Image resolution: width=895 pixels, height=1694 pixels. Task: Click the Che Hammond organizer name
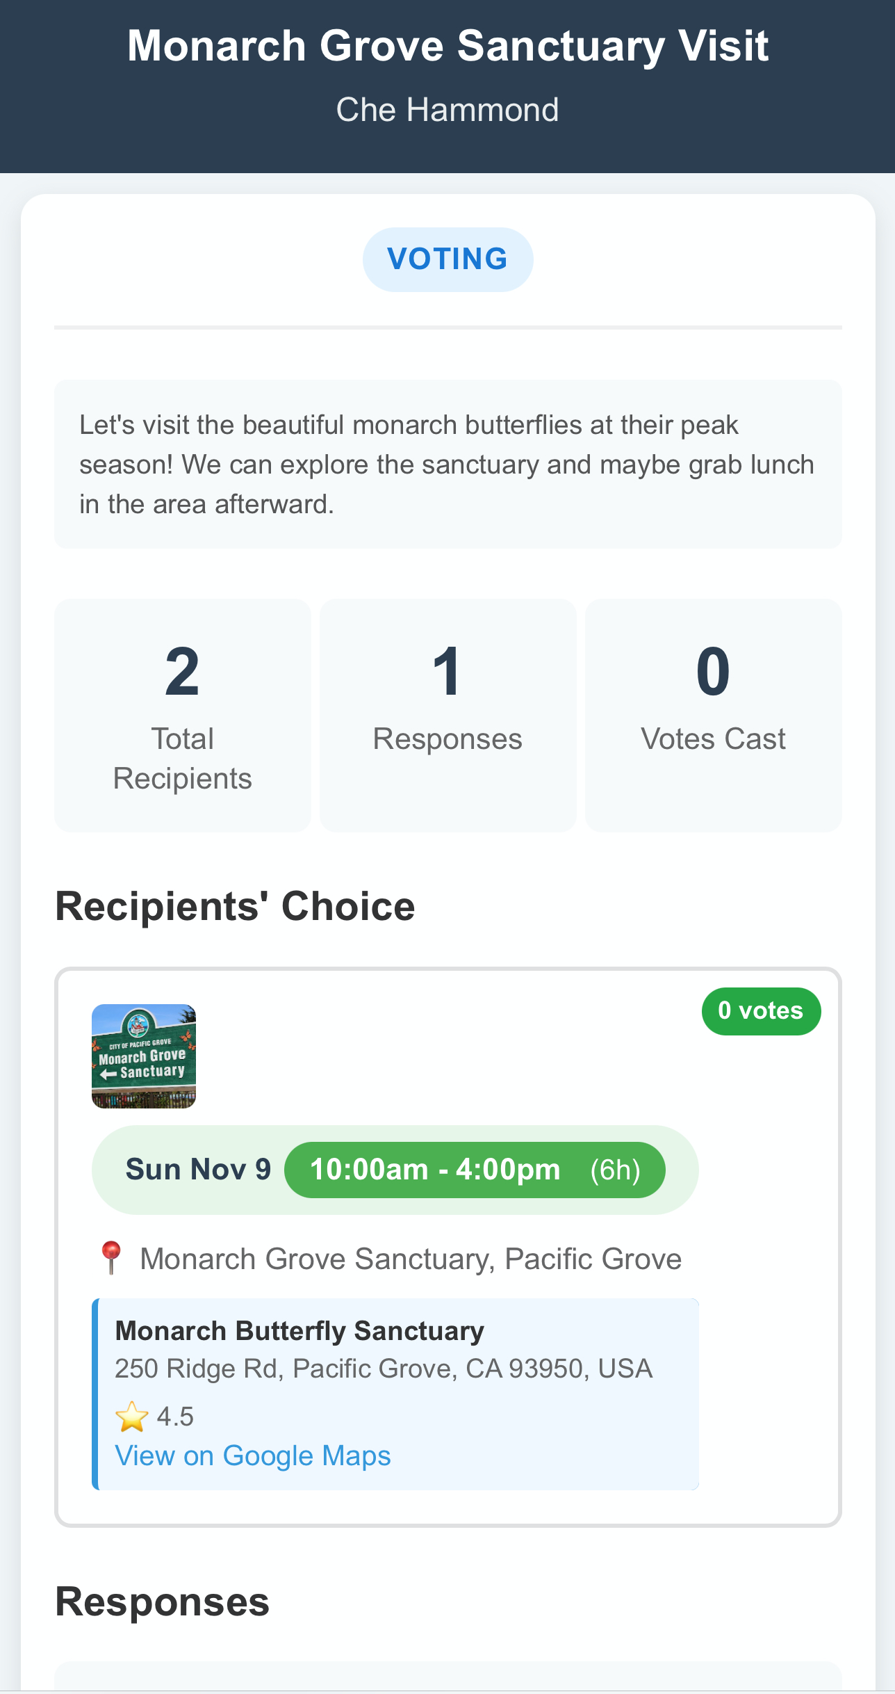pyautogui.click(x=447, y=110)
